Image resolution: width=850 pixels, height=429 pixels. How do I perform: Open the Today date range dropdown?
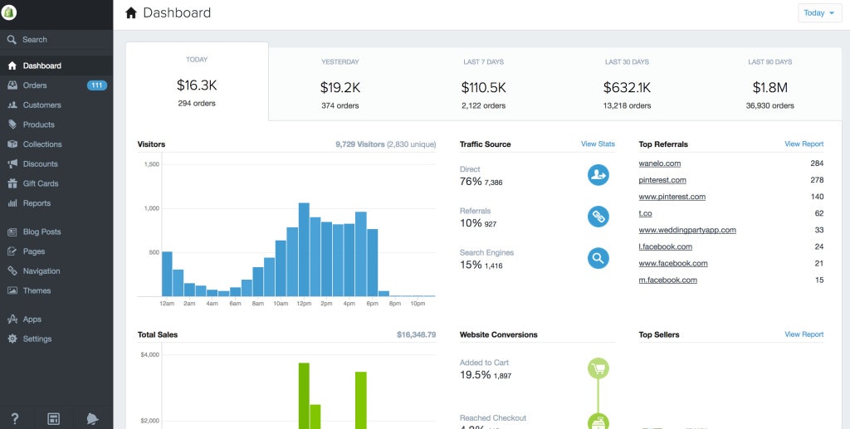pos(819,13)
